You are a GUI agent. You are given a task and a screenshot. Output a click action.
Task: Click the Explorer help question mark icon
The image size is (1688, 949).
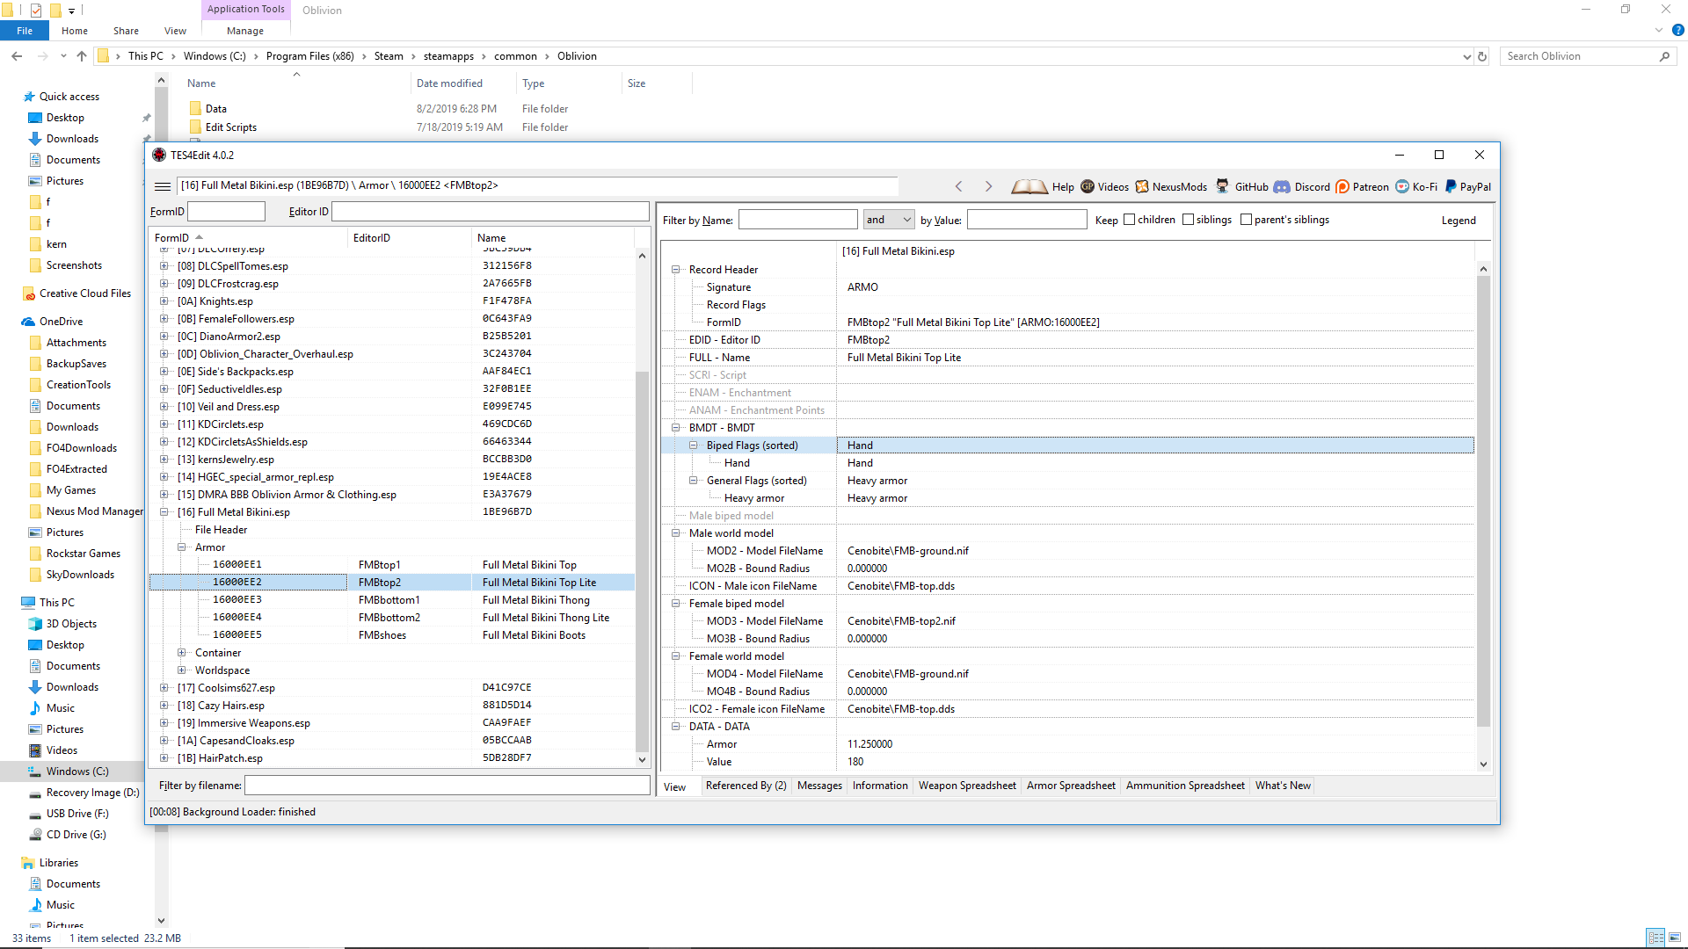pos(1677,31)
